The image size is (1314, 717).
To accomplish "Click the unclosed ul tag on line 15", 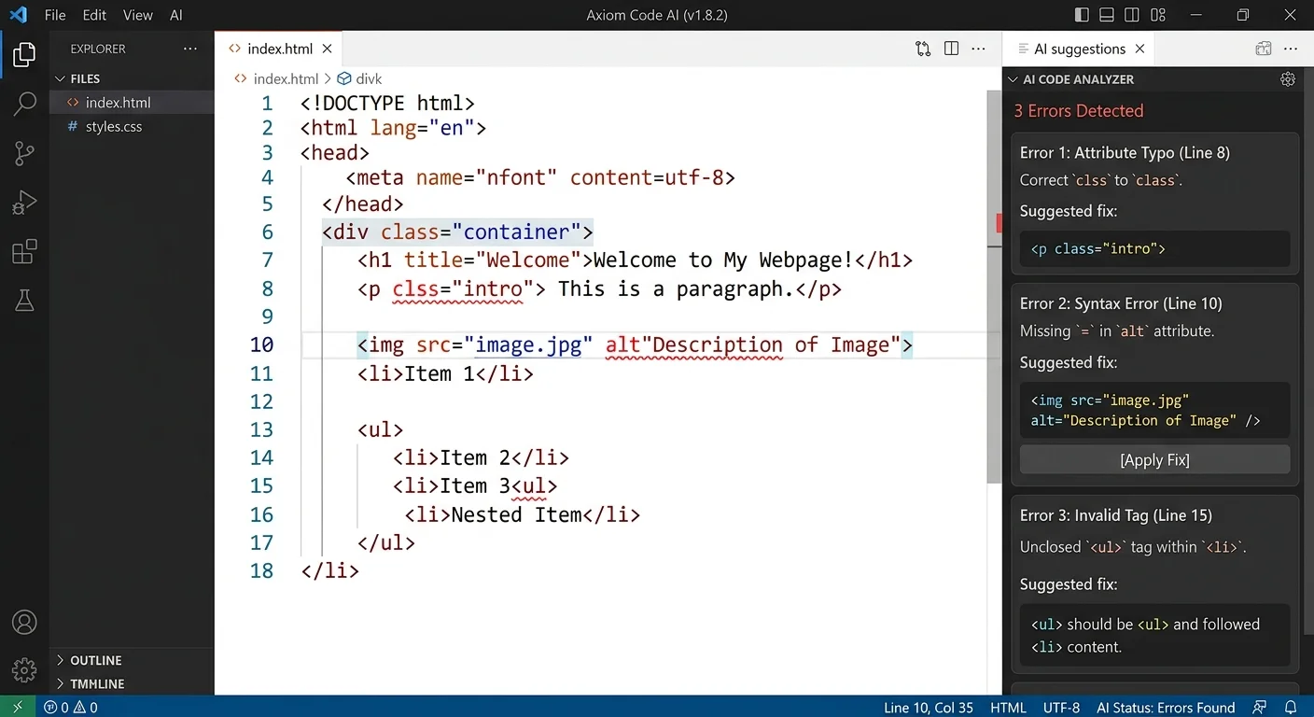I will (x=534, y=485).
